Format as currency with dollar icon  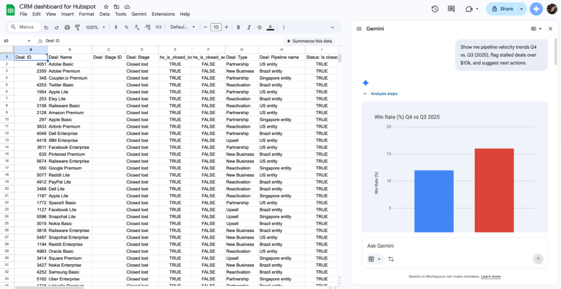coord(116,27)
